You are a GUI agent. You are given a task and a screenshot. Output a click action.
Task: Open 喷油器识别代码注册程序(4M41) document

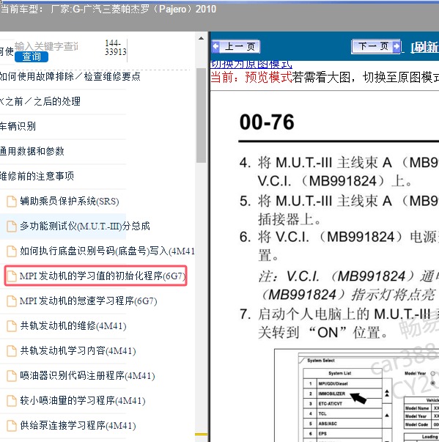tap(87, 375)
